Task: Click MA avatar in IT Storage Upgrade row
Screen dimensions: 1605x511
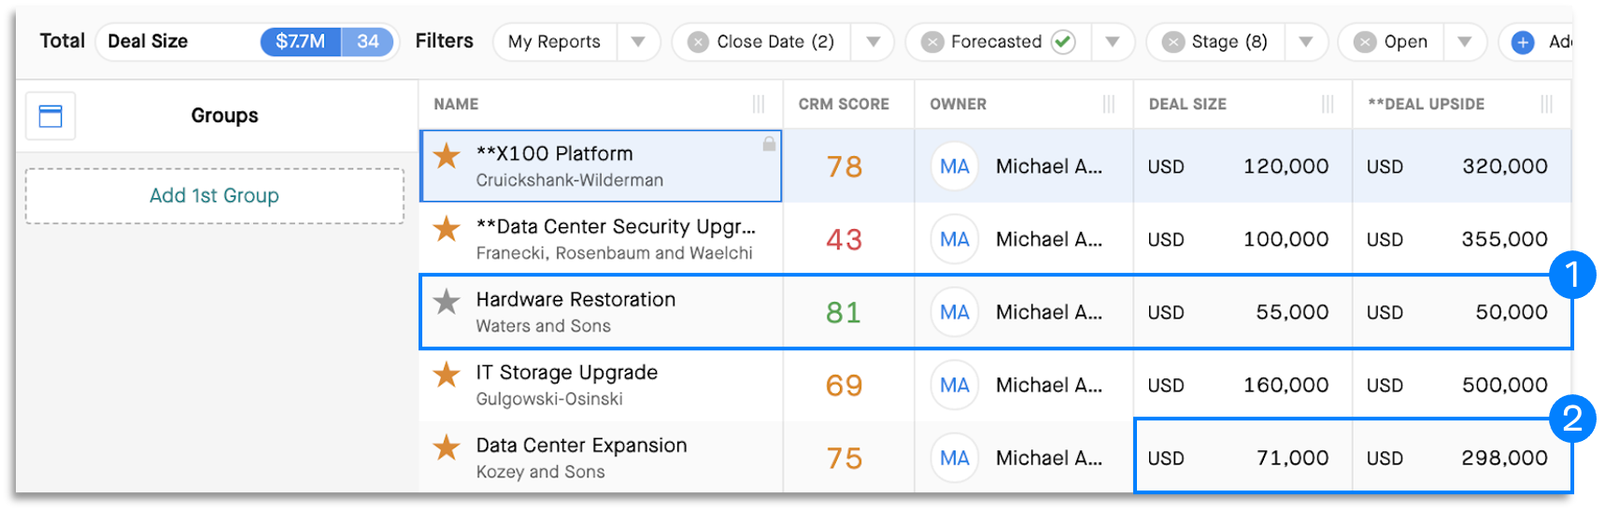Action: [x=955, y=386]
